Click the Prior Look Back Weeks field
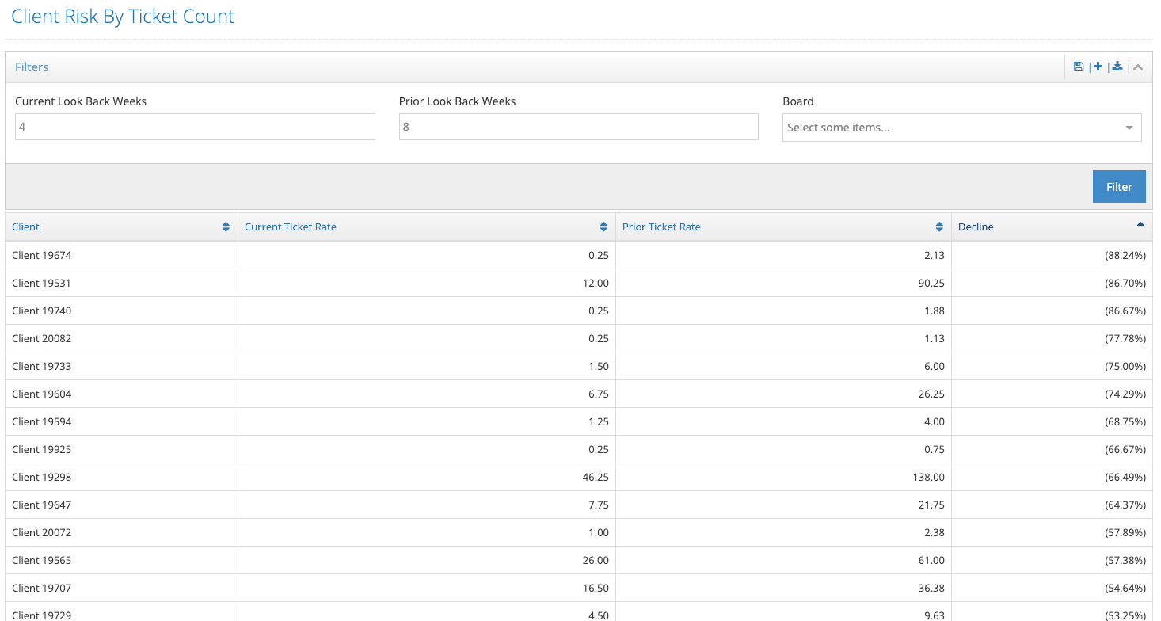 [578, 127]
